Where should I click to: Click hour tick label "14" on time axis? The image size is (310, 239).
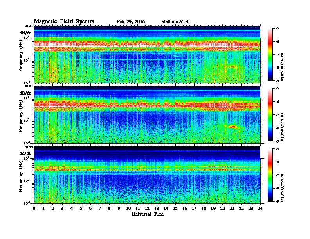(x=166, y=209)
